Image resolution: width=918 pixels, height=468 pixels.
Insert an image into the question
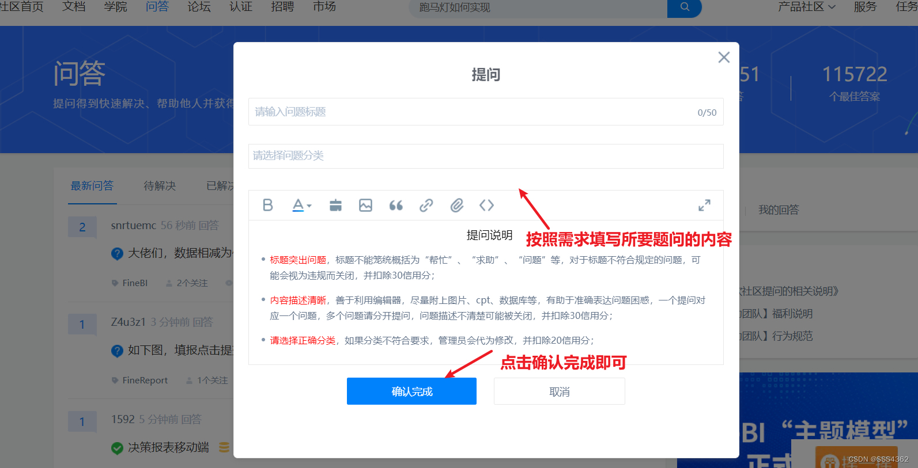pos(365,205)
